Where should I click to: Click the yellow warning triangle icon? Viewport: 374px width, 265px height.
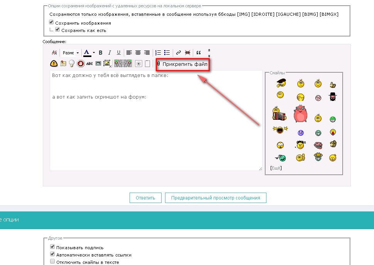[x=54, y=64]
